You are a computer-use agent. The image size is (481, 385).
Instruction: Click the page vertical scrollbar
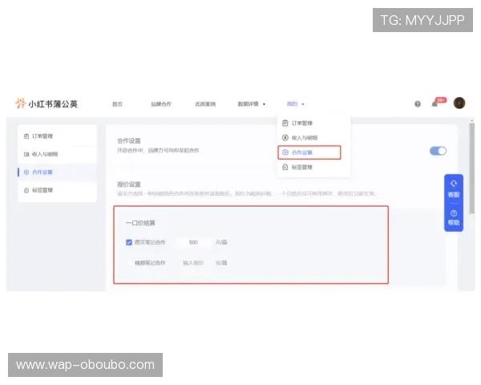point(472,168)
